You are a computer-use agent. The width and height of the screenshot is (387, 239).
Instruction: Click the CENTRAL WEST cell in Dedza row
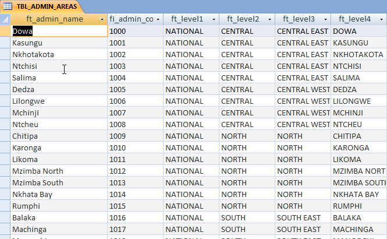[x=303, y=90]
